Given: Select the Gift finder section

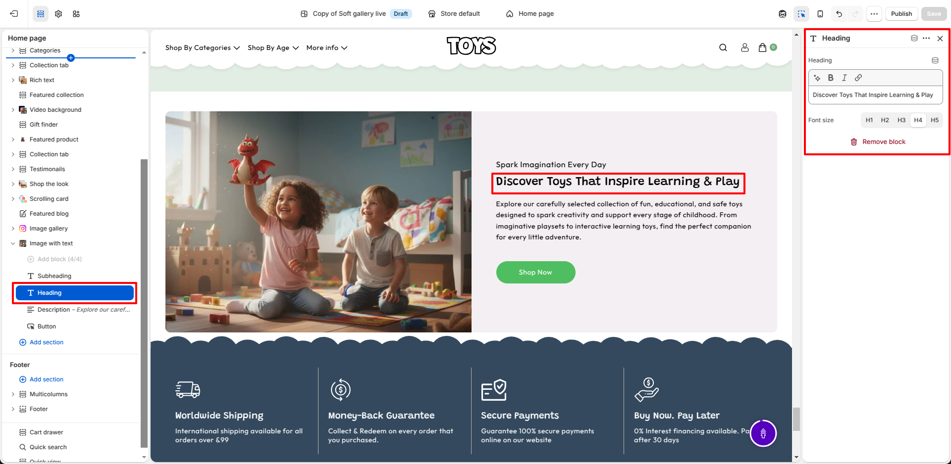Looking at the screenshot, I should pos(44,125).
